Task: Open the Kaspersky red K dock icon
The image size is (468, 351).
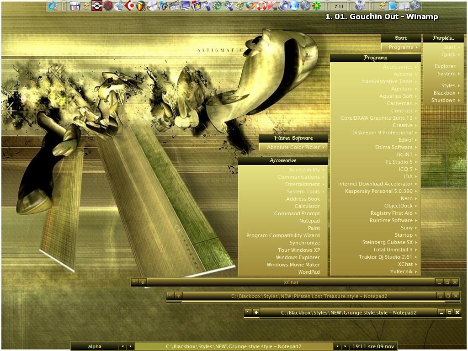Action: (271, 5)
